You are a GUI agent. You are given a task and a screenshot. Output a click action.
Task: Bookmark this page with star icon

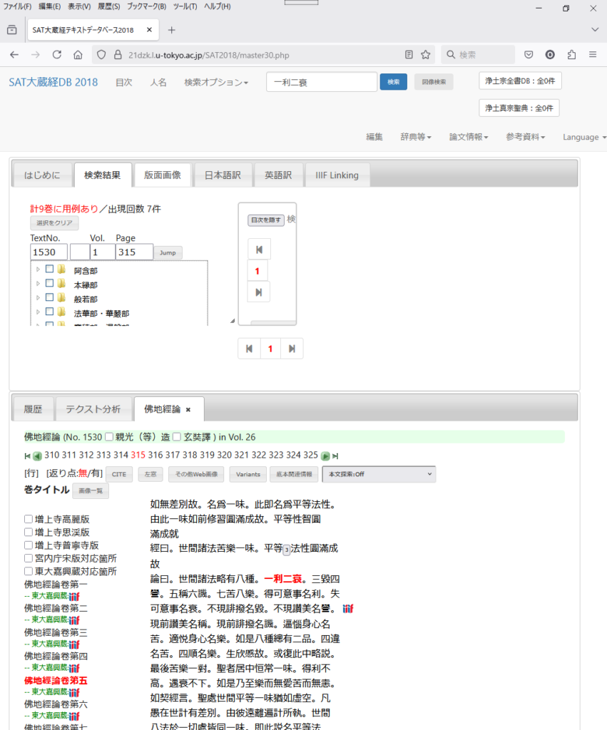(x=426, y=55)
